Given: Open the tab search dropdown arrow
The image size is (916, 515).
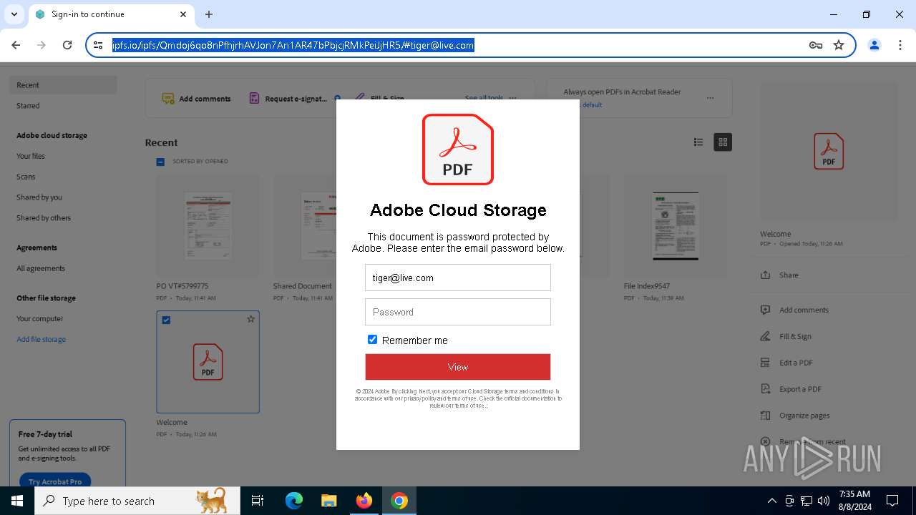Looking at the screenshot, I should pyautogui.click(x=14, y=14).
